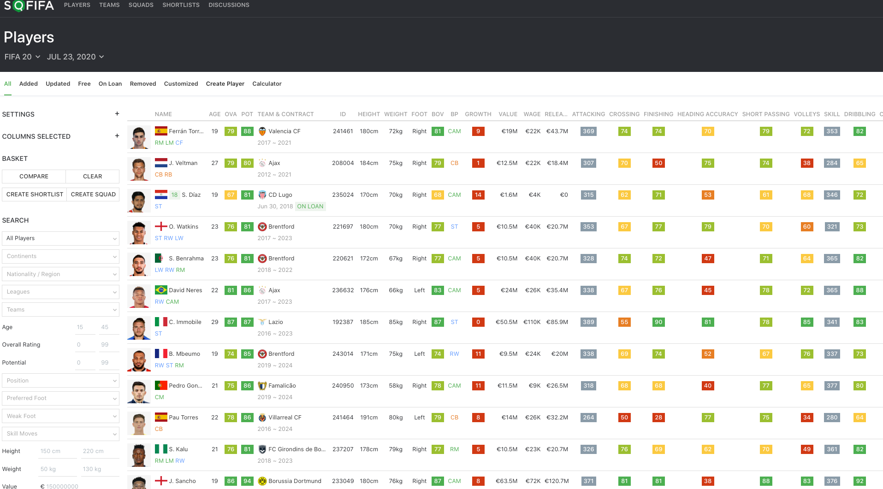
Task: Open the FIFA 20 version dropdown
Action: [x=22, y=57]
